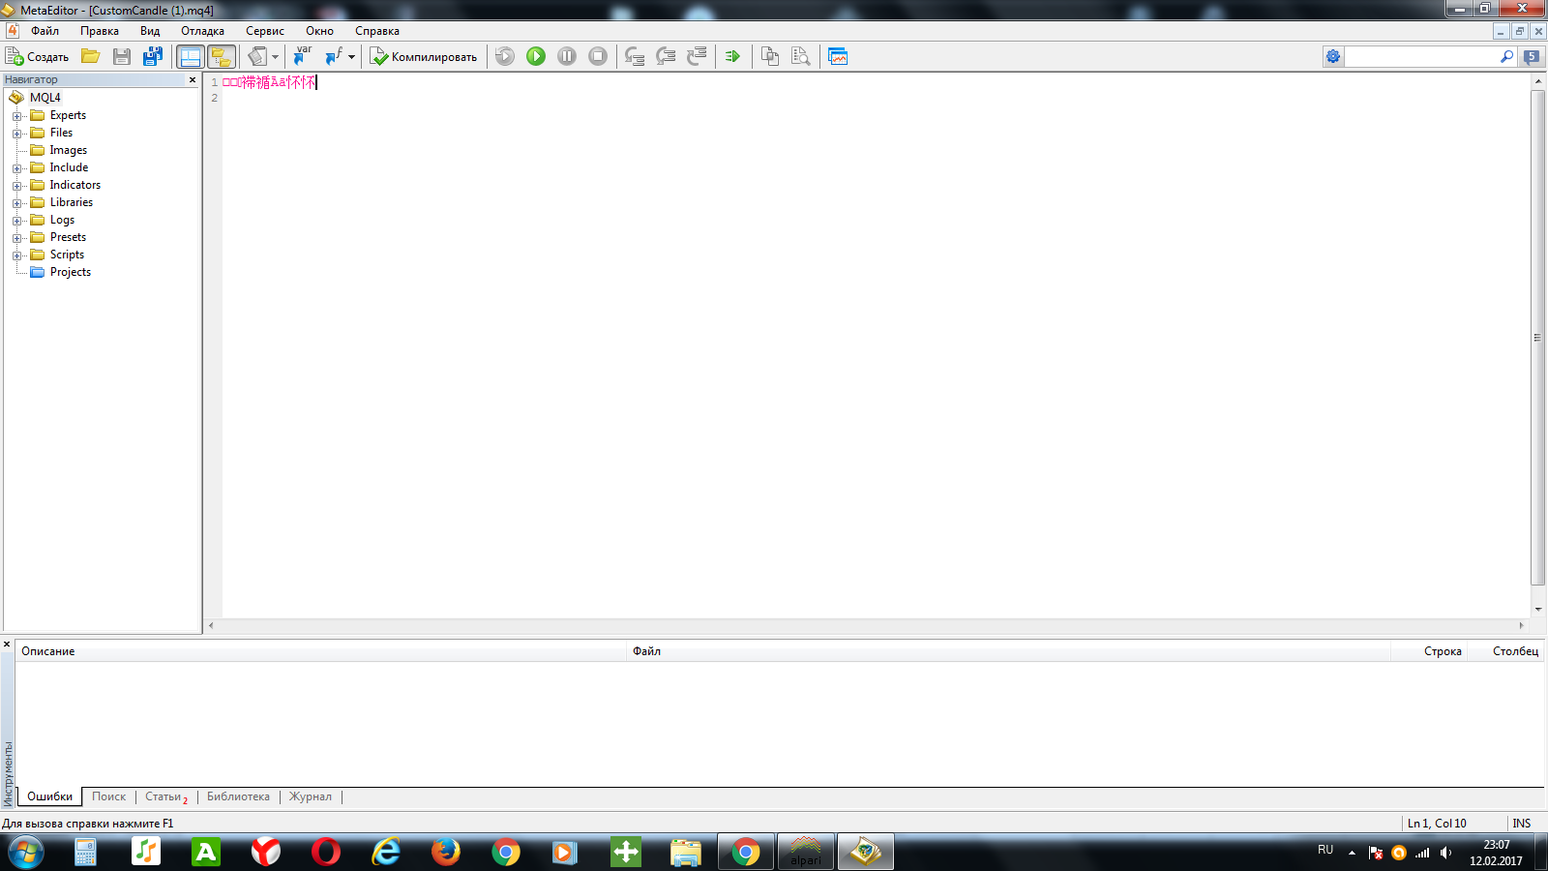Select the Projects folder
1548x871 pixels.
pyautogui.click(x=70, y=272)
